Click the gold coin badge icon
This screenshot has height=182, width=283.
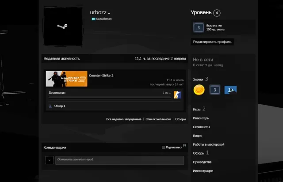click(x=199, y=90)
